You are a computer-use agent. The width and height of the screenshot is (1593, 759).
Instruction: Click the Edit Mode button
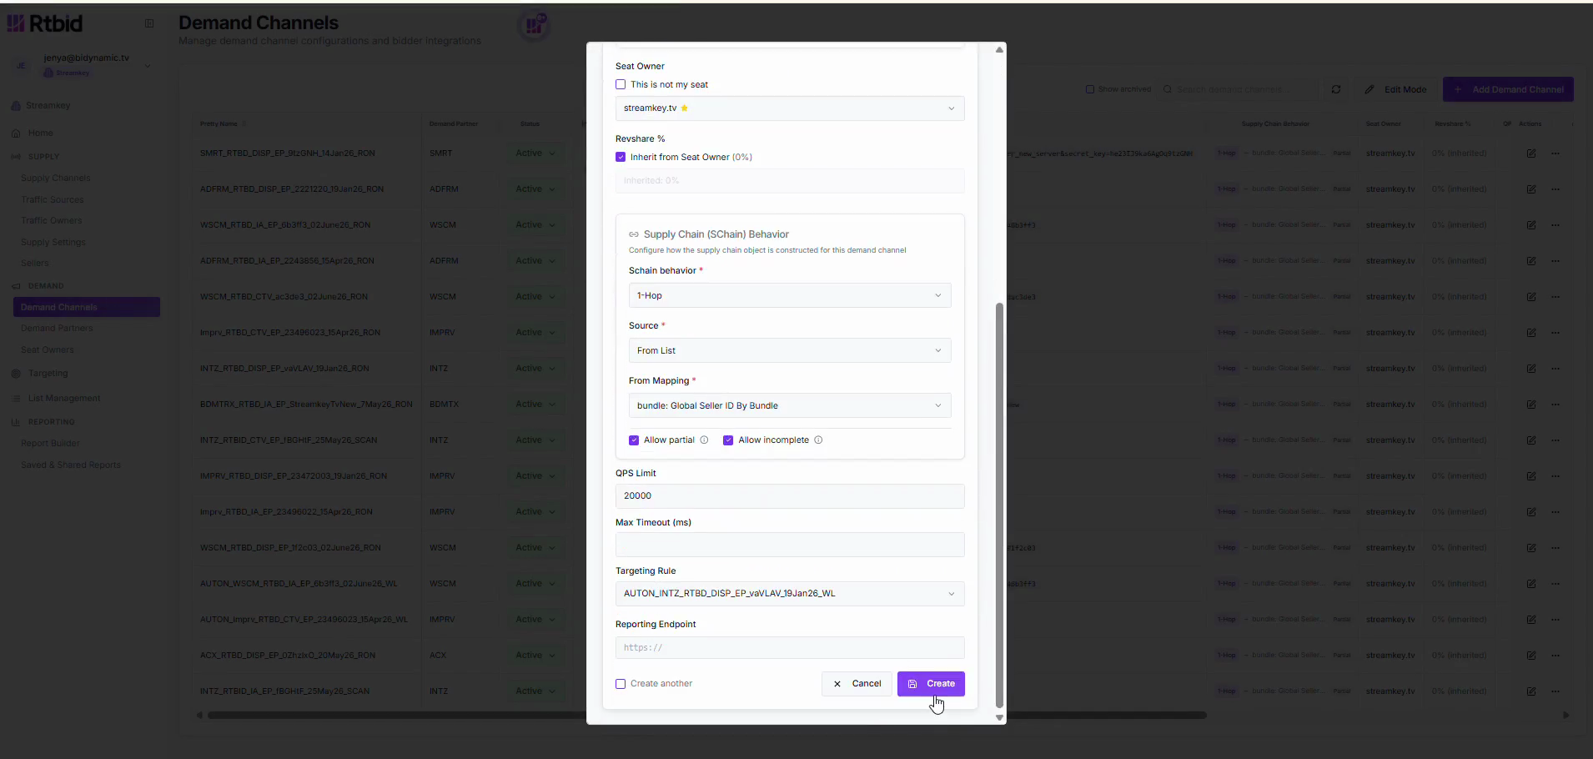(1395, 89)
